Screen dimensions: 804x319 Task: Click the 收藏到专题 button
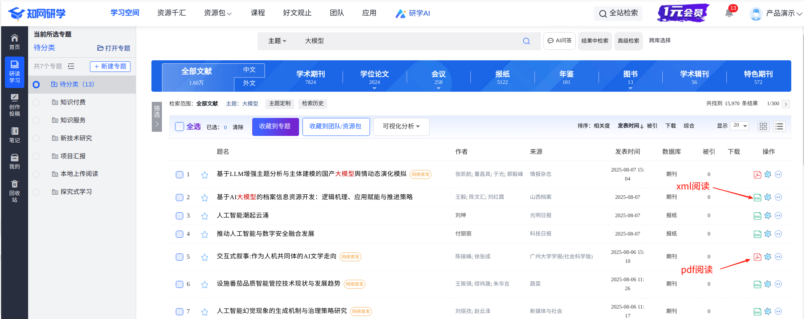(x=275, y=127)
